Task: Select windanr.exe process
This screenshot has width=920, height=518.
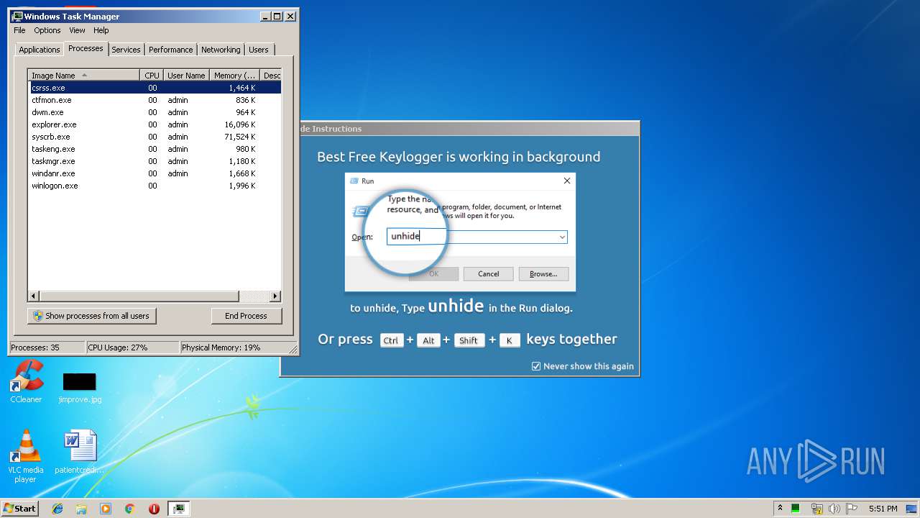Action: [155, 173]
